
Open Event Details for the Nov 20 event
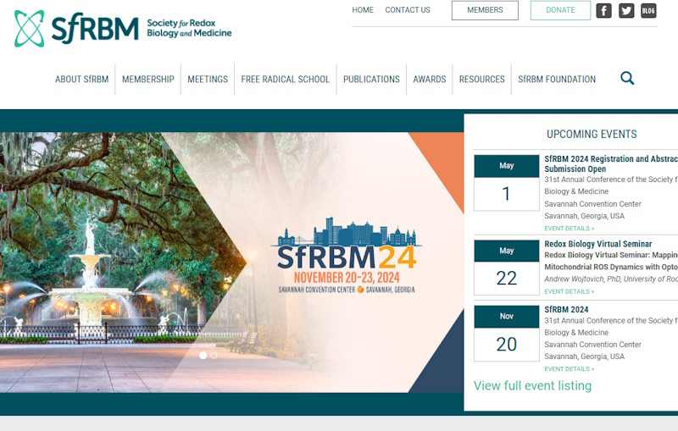coord(569,369)
